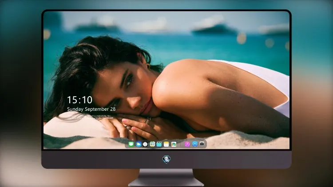This screenshot has height=187, width=333.
Task: Launch the Camera app from the dock
Action: click(x=202, y=144)
